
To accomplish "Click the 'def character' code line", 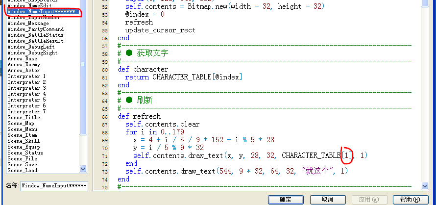I will tap(143, 69).
